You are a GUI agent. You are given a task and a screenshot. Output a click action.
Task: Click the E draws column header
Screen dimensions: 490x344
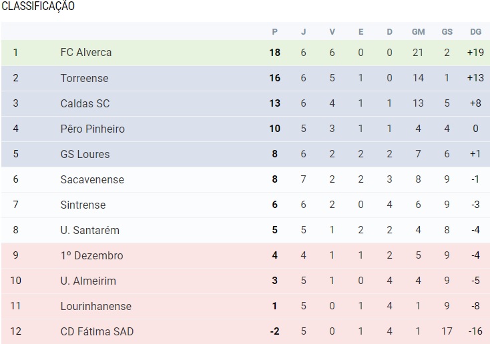pyautogui.click(x=361, y=31)
